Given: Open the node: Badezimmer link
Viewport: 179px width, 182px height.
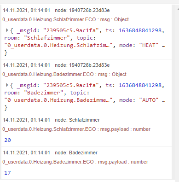Looking at the screenshot, I should click(x=76, y=153).
